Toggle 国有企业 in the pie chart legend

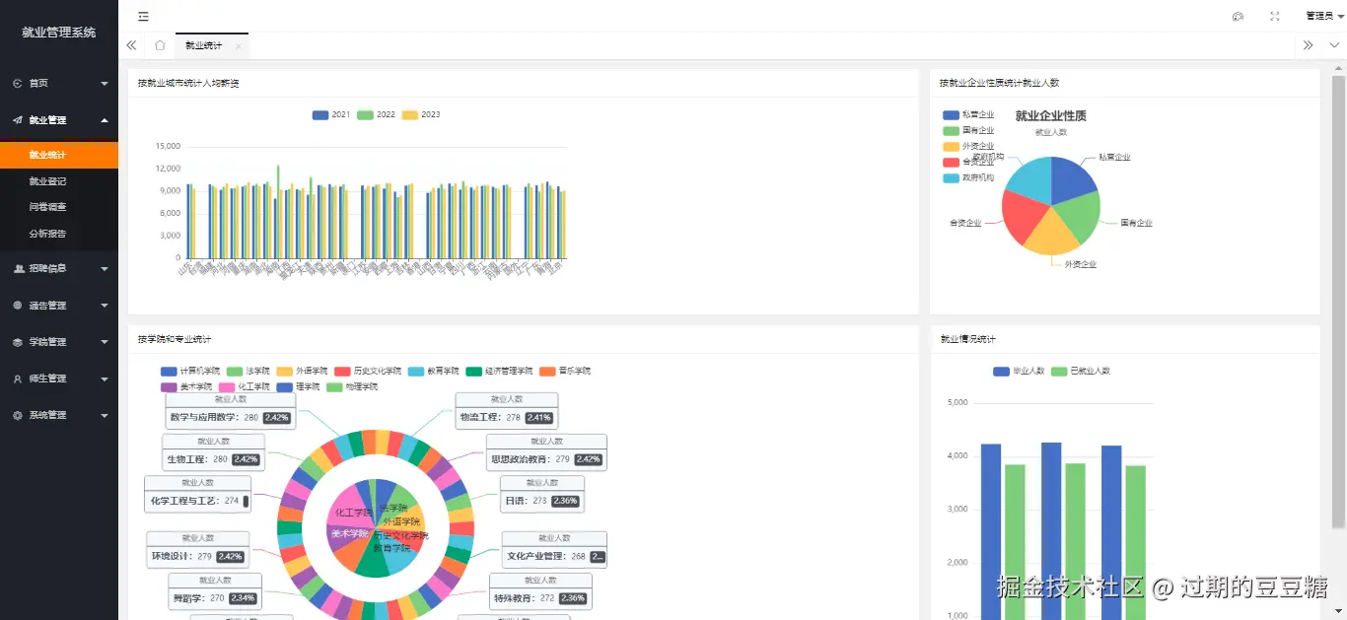coord(968,130)
